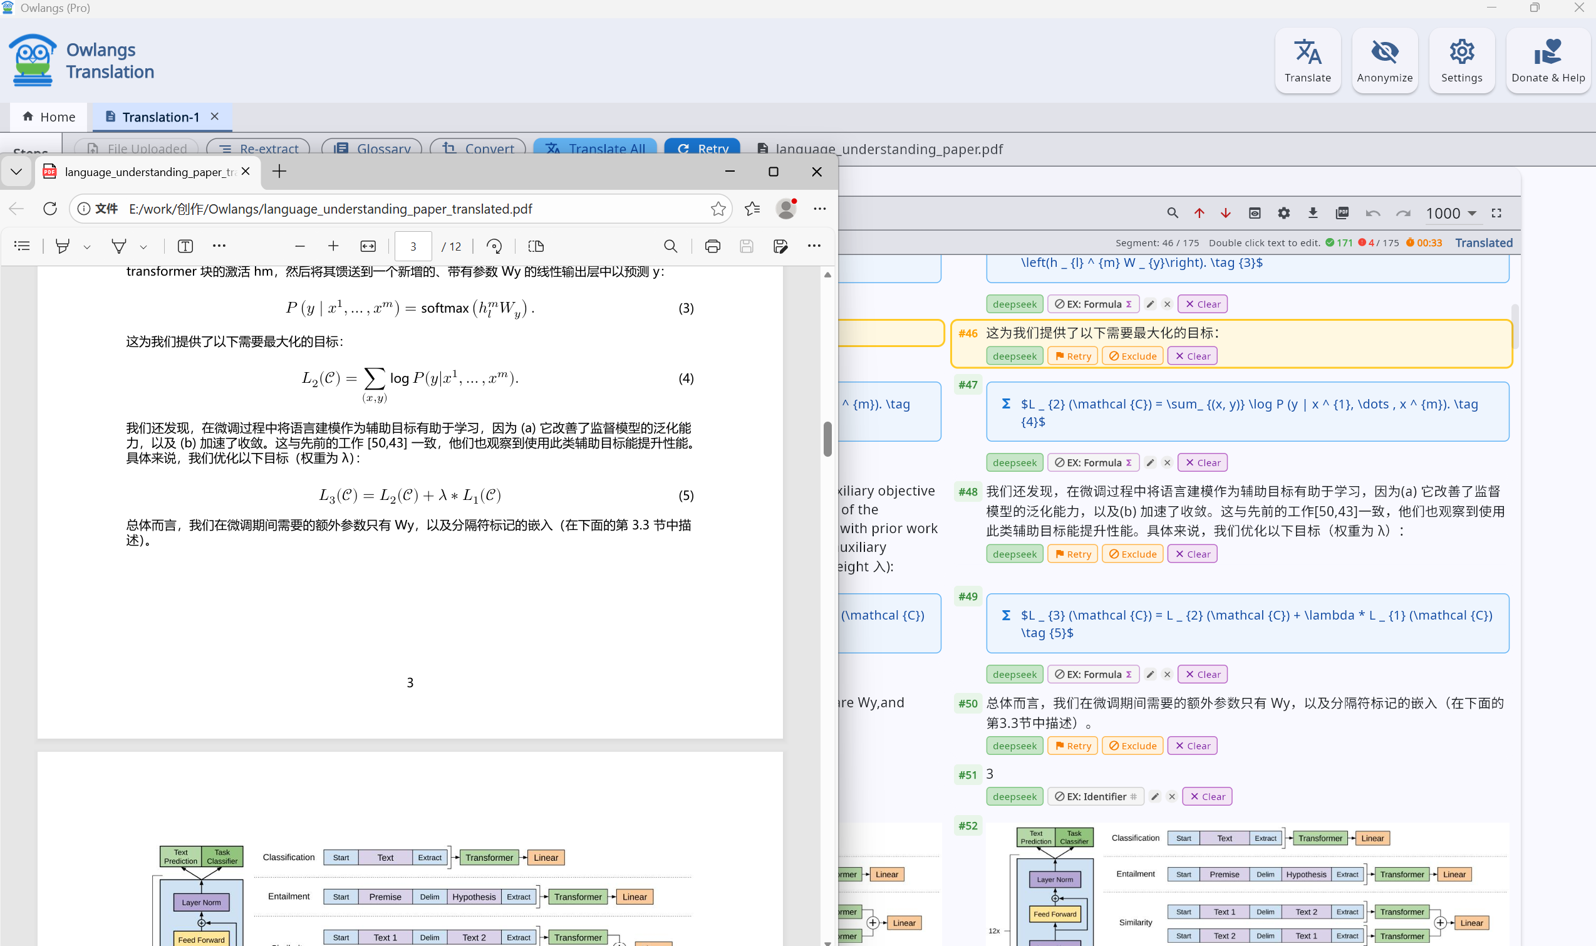1596x946 pixels.
Task: Click Retry on segment #48
Action: pyautogui.click(x=1072, y=554)
